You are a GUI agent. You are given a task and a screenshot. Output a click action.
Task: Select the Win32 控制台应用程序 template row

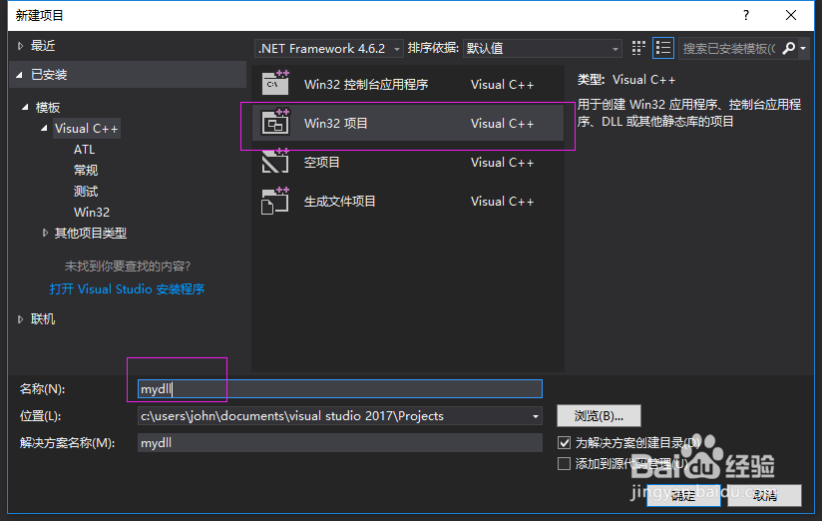click(408, 84)
